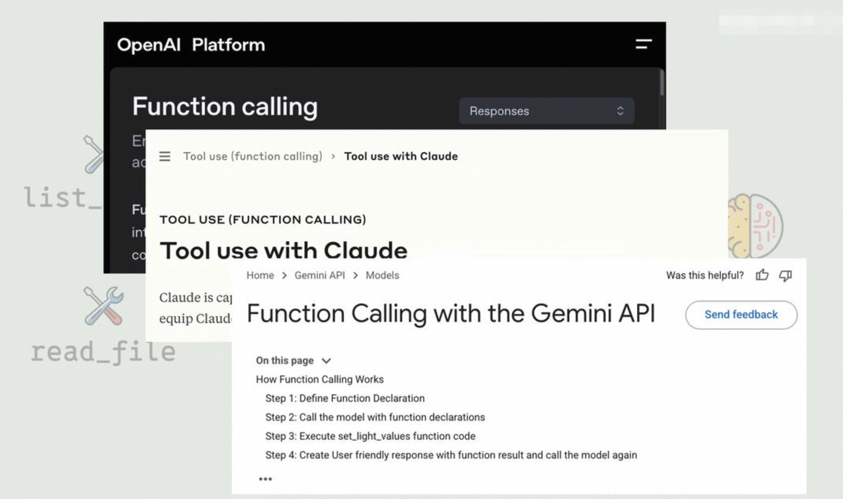Click the read_file label text
Screen dimensions: 843x499
pyautogui.click(x=103, y=352)
